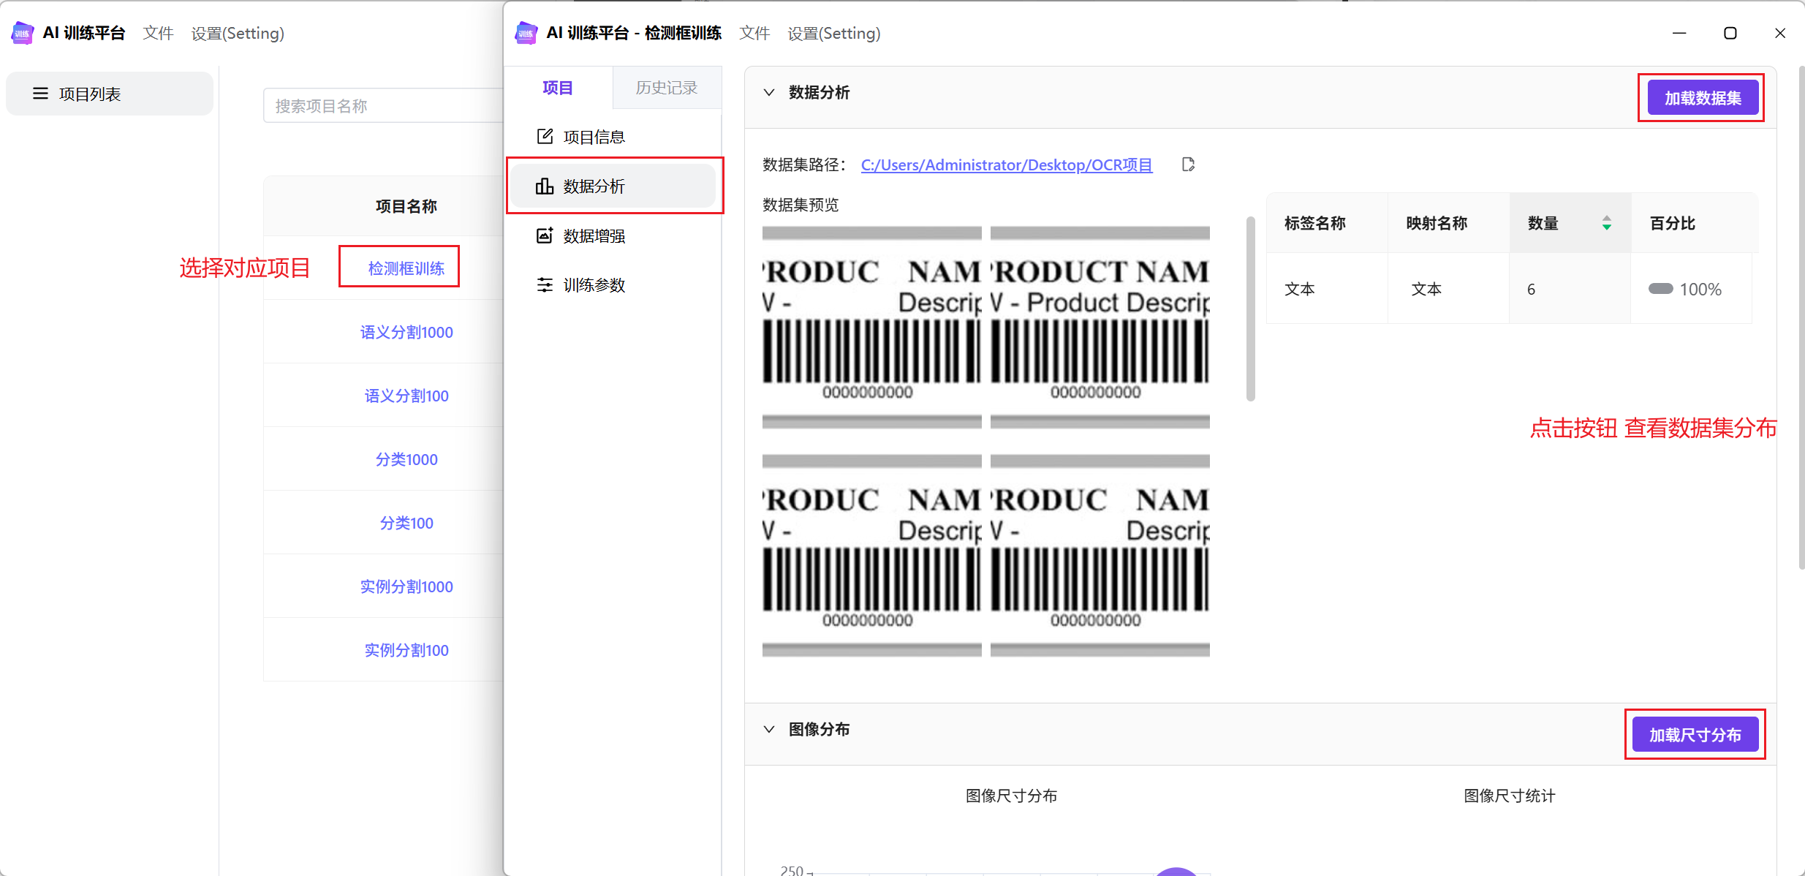Image resolution: width=1805 pixels, height=876 pixels.
Task: Open the 分类1000 project link
Action: 406,459
